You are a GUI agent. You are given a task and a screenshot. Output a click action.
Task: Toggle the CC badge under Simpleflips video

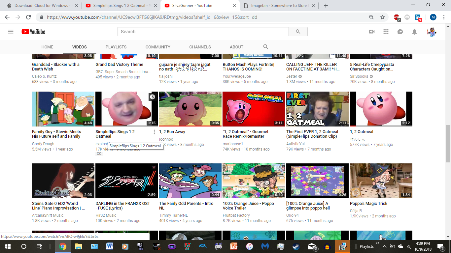point(99,154)
